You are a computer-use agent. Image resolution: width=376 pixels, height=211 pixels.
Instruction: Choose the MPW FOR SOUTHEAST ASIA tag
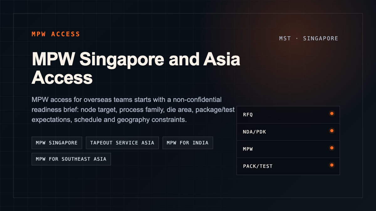71,159
